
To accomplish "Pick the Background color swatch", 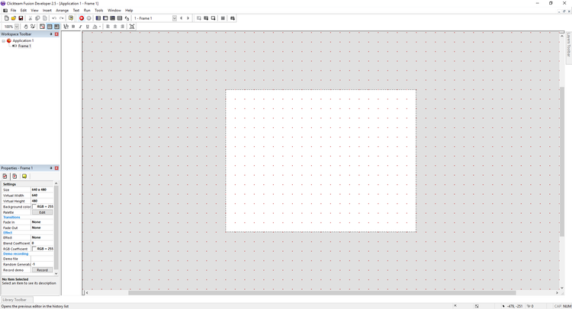I will tap(34, 207).
